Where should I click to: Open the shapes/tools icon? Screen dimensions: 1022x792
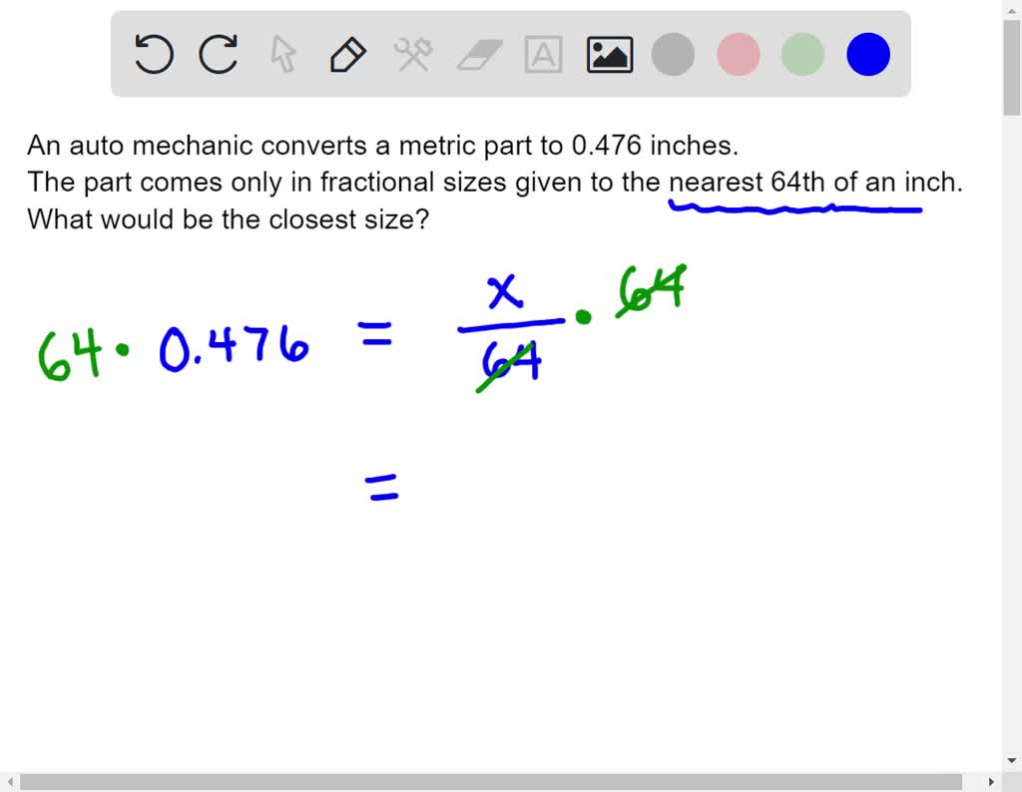point(412,55)
